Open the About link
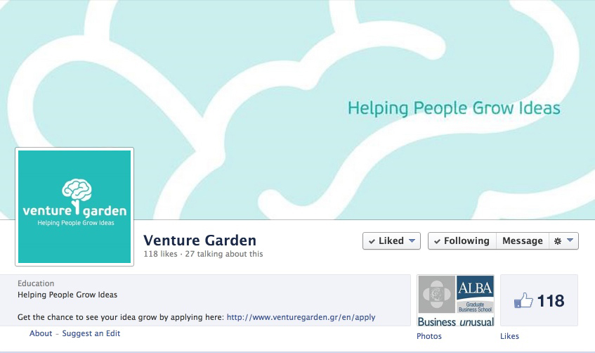 pos(41,333)
